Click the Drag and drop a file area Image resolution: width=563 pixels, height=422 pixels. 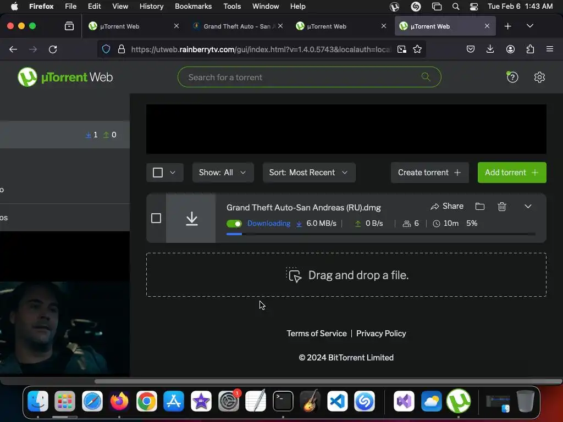point(346,275)
